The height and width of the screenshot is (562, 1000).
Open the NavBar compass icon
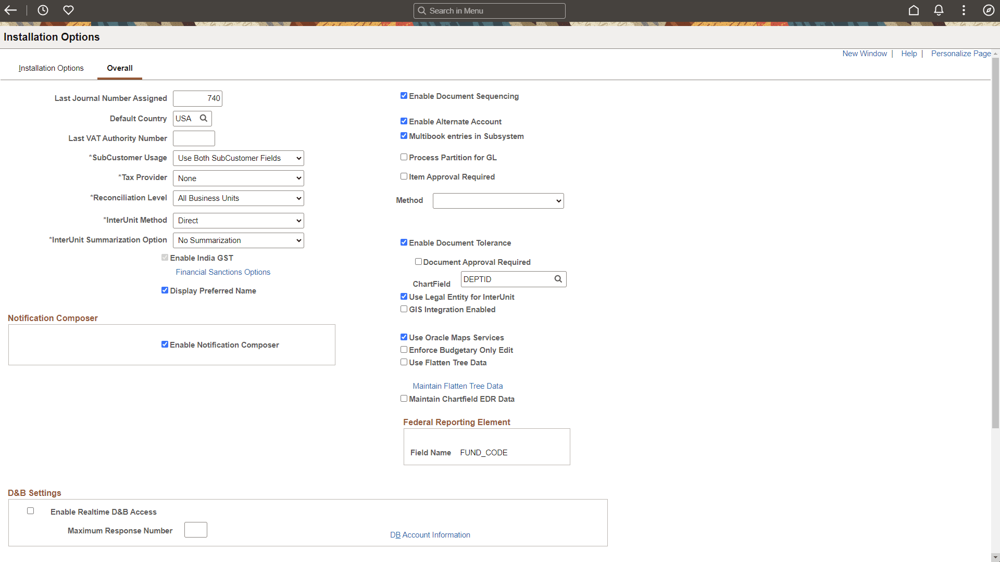coord(989,10)
